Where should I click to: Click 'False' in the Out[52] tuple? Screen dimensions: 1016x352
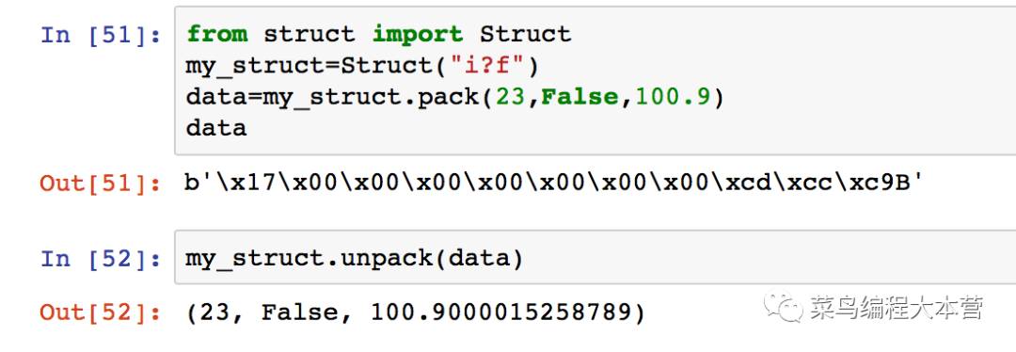click(x=301, y=313)
